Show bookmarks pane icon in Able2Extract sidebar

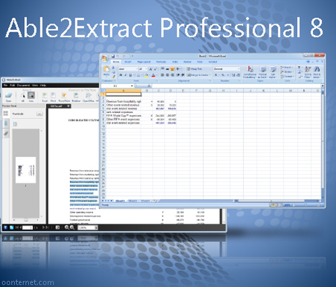tap(6, 123)
